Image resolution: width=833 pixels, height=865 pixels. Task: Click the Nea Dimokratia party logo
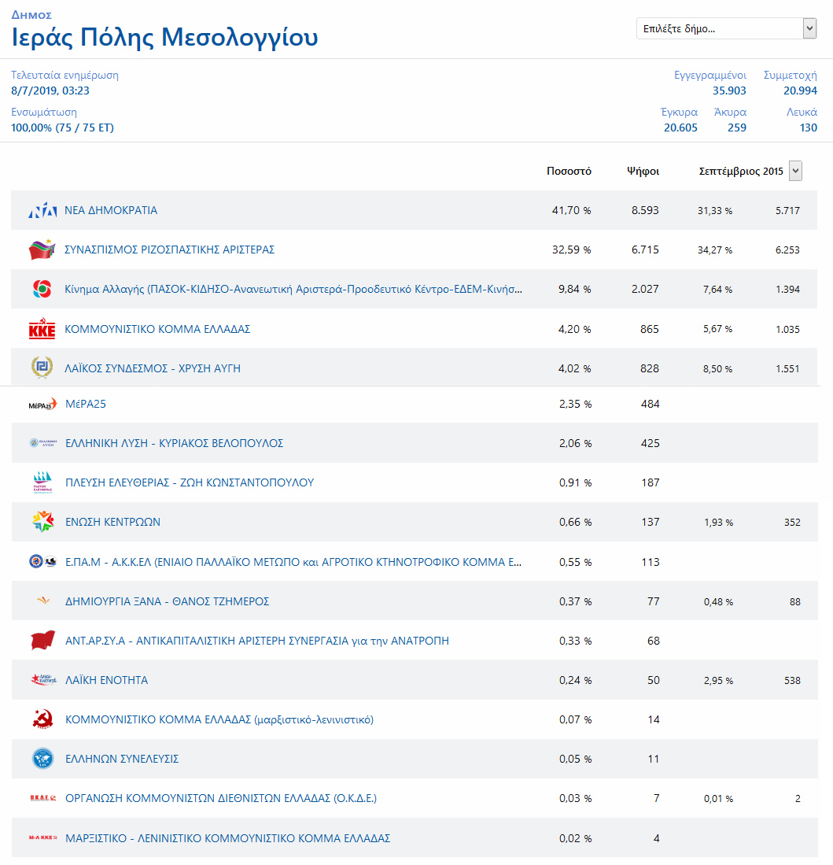point(42,210)
